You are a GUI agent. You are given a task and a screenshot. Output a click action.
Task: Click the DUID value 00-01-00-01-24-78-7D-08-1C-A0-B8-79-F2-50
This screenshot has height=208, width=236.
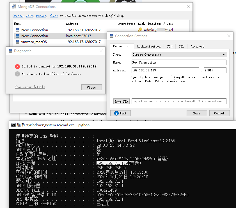tap(143, 195)
